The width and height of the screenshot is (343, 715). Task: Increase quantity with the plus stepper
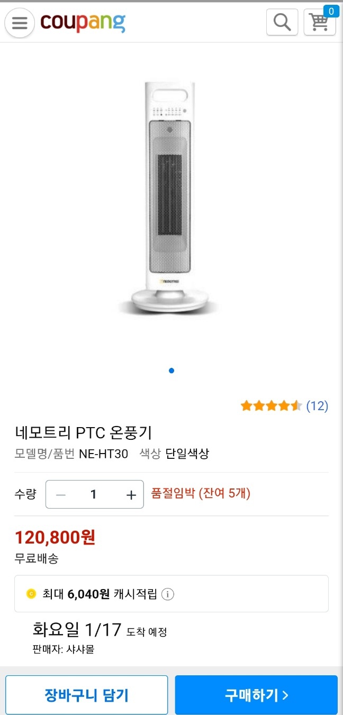pos(130,494)
